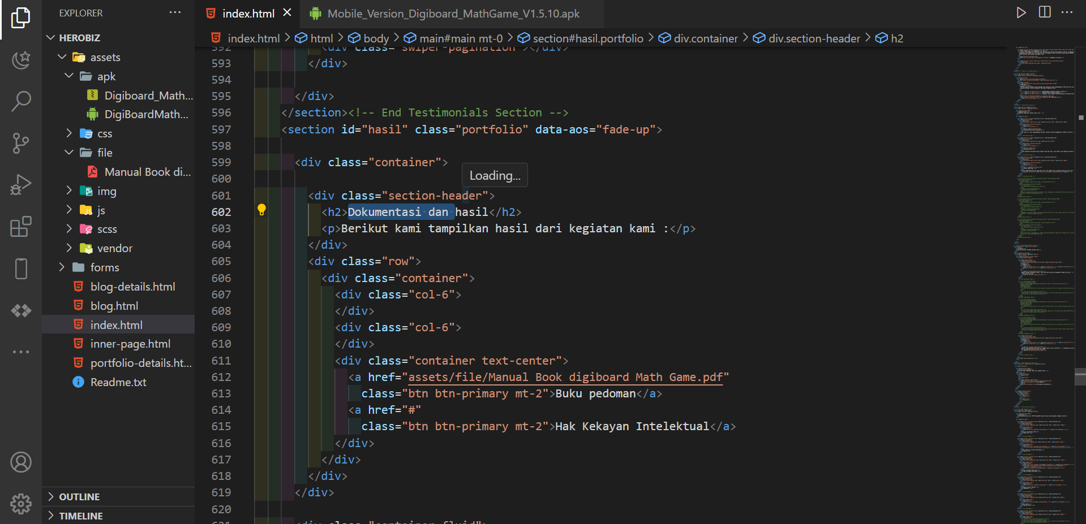
Task: Open the mobile device preview icon
Action: click(x=21, y=269)
